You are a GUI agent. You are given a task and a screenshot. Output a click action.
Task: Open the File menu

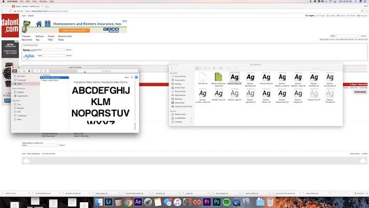[22, 1]
